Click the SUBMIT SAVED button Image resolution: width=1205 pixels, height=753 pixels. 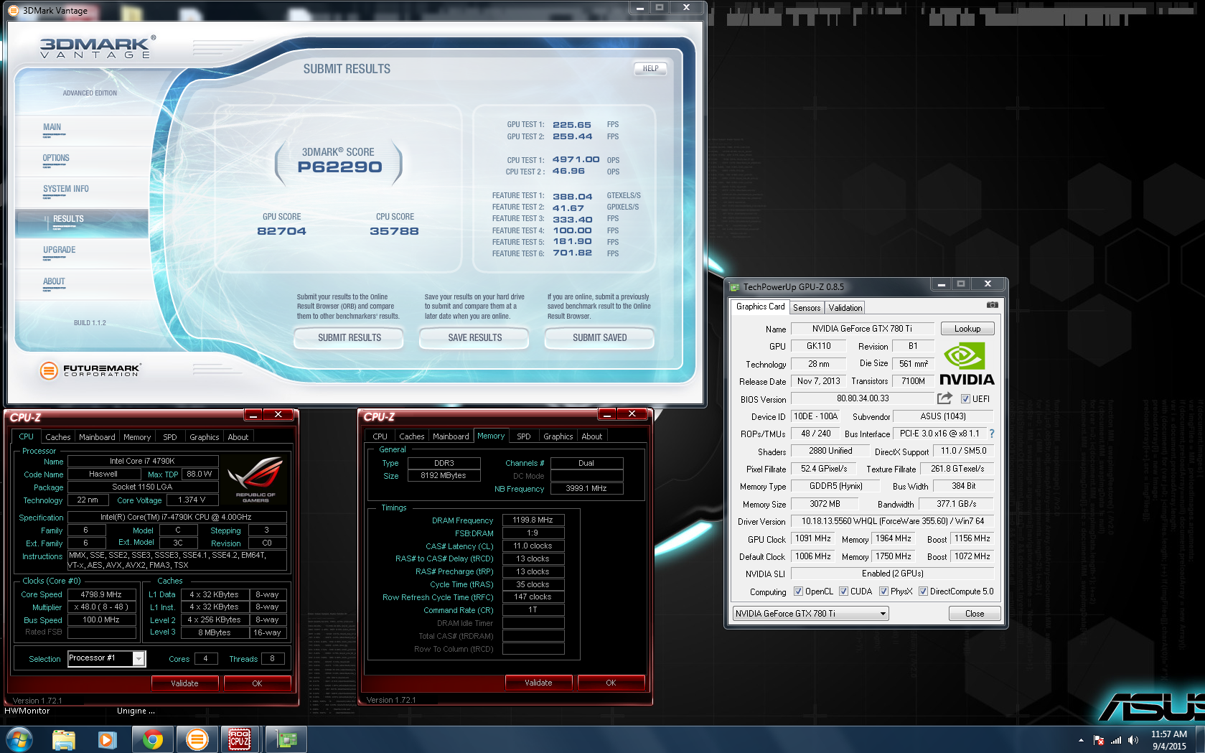[600, 337]
